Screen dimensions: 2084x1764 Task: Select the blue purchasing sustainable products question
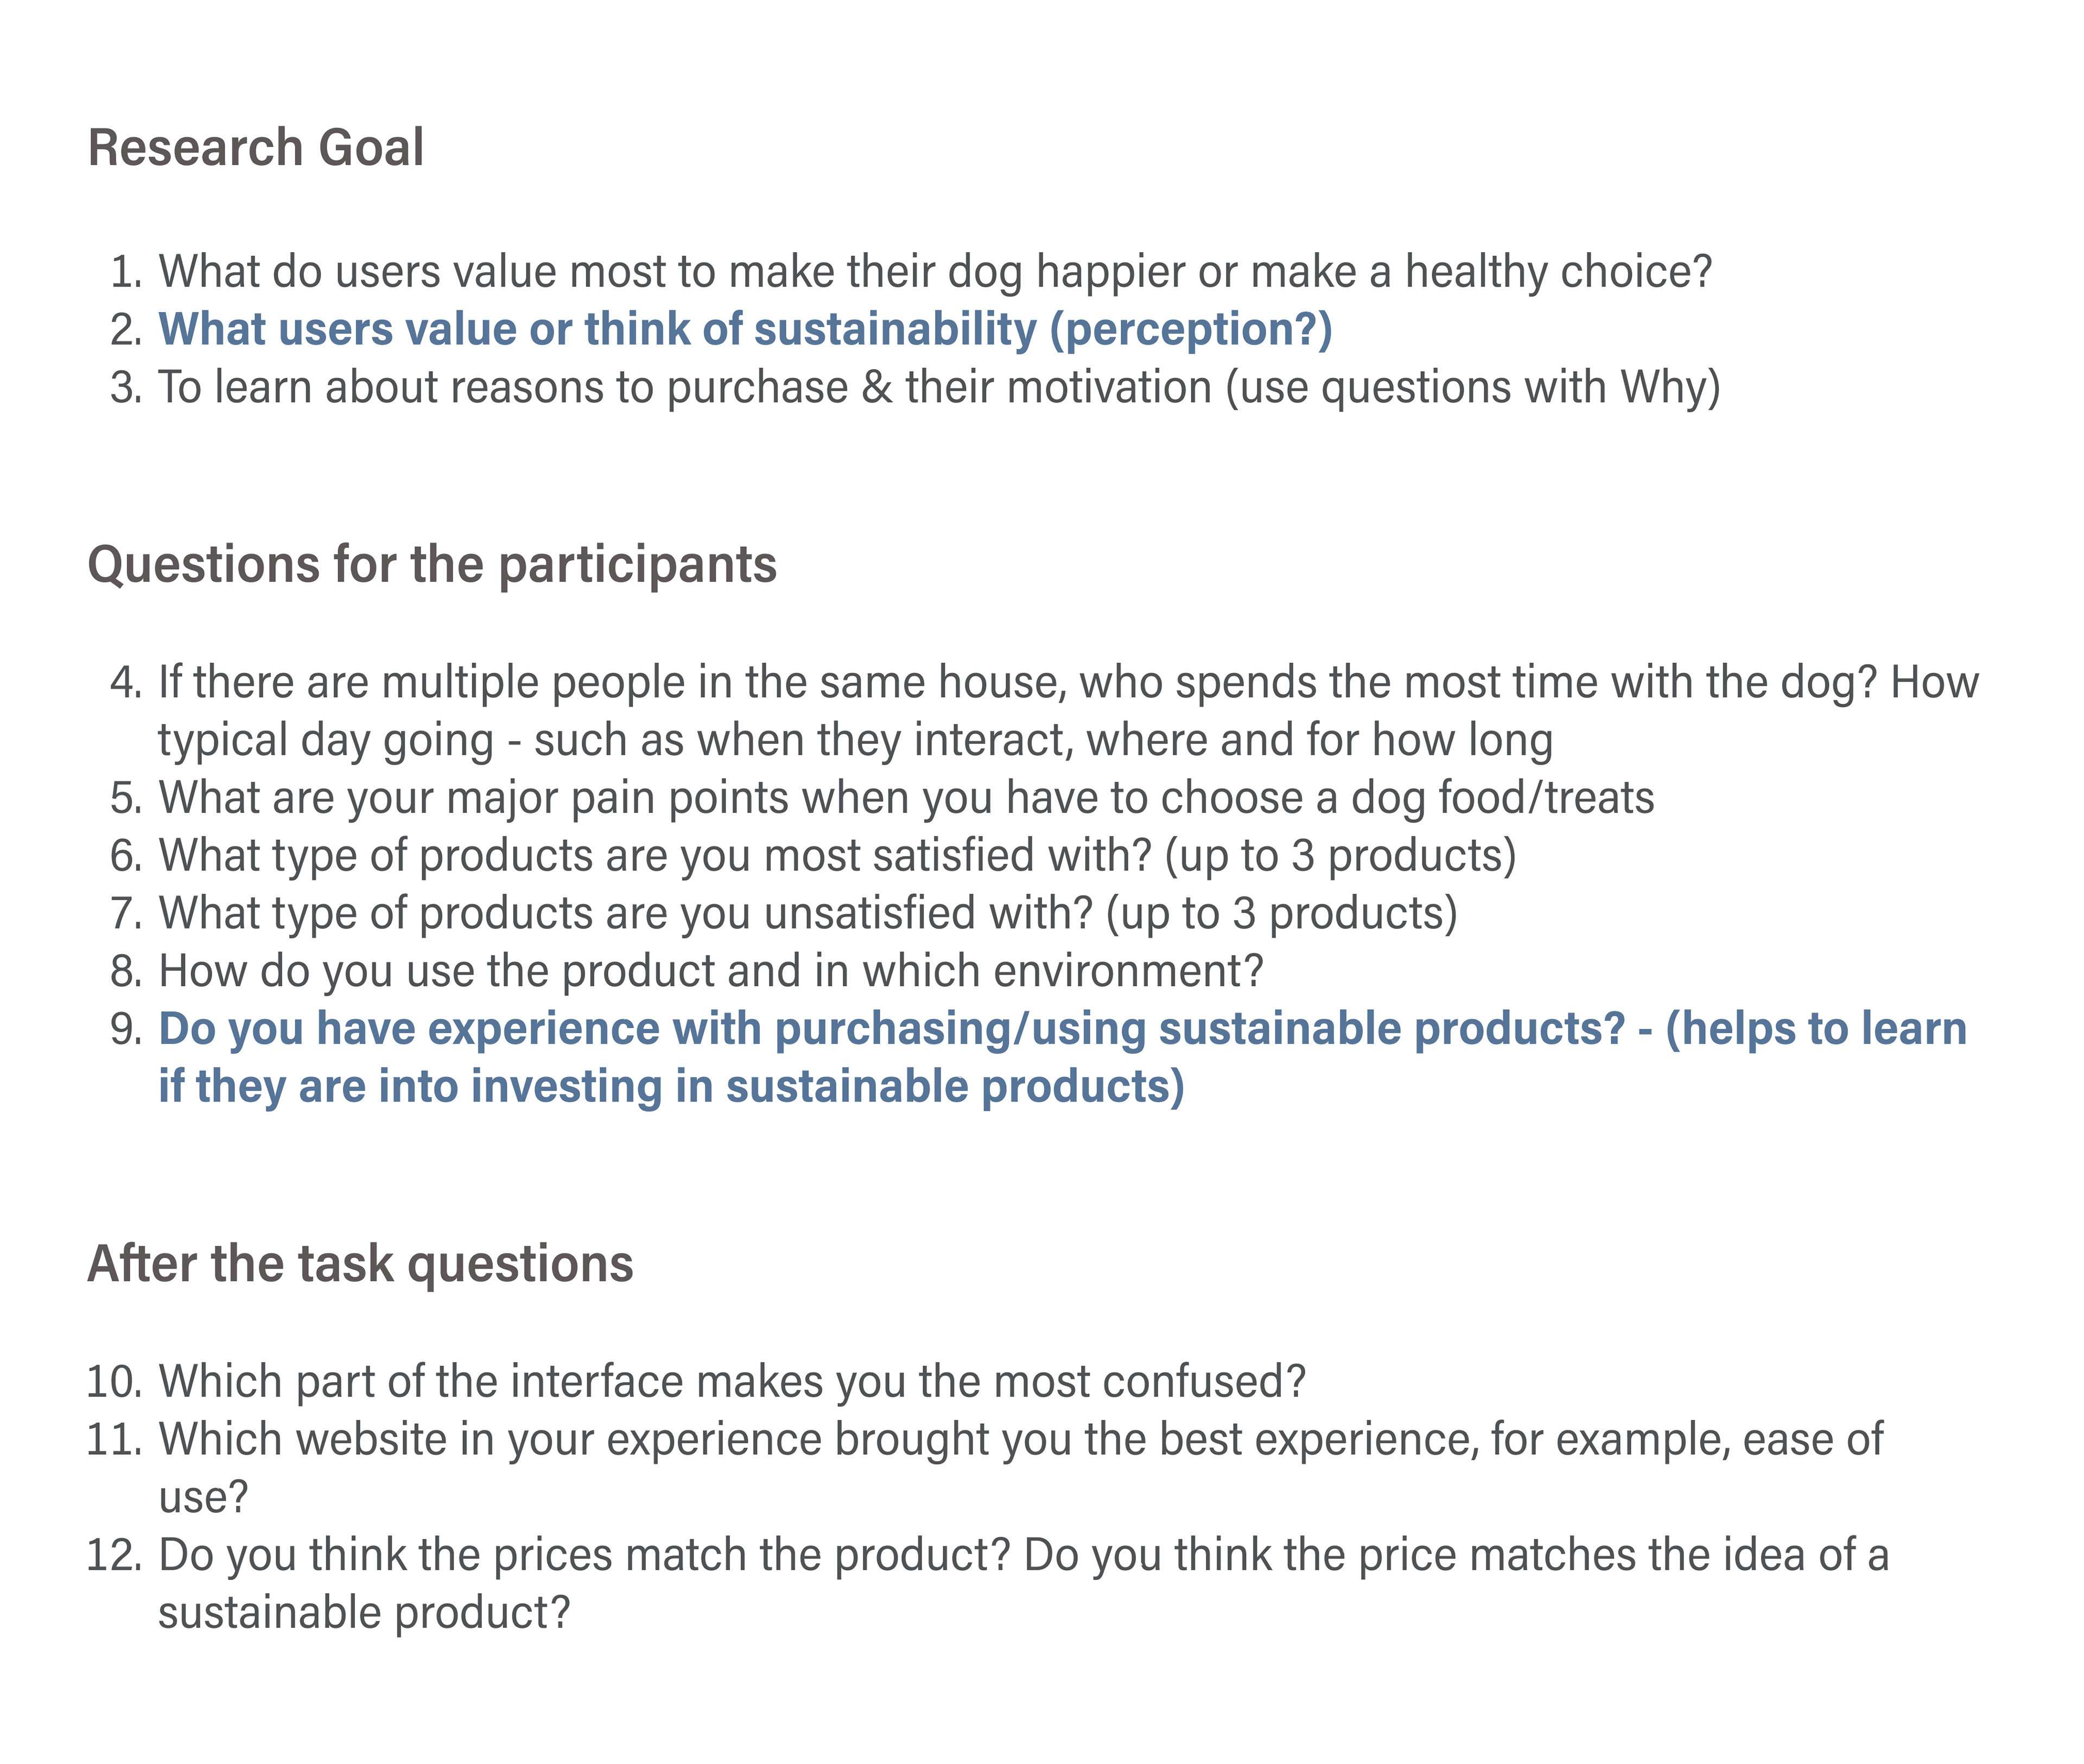pyautogui.click(x=1062, y=1030)
